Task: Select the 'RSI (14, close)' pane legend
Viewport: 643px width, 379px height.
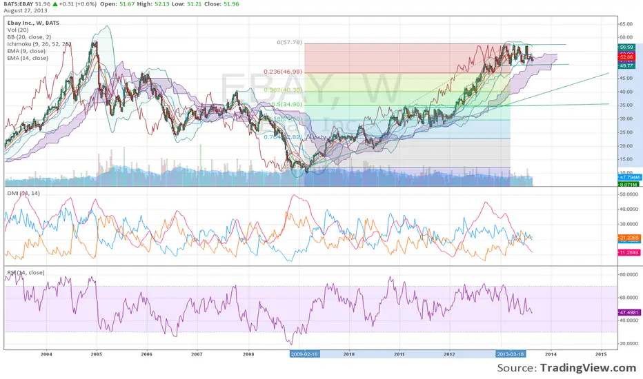Action: coord(26,272)
